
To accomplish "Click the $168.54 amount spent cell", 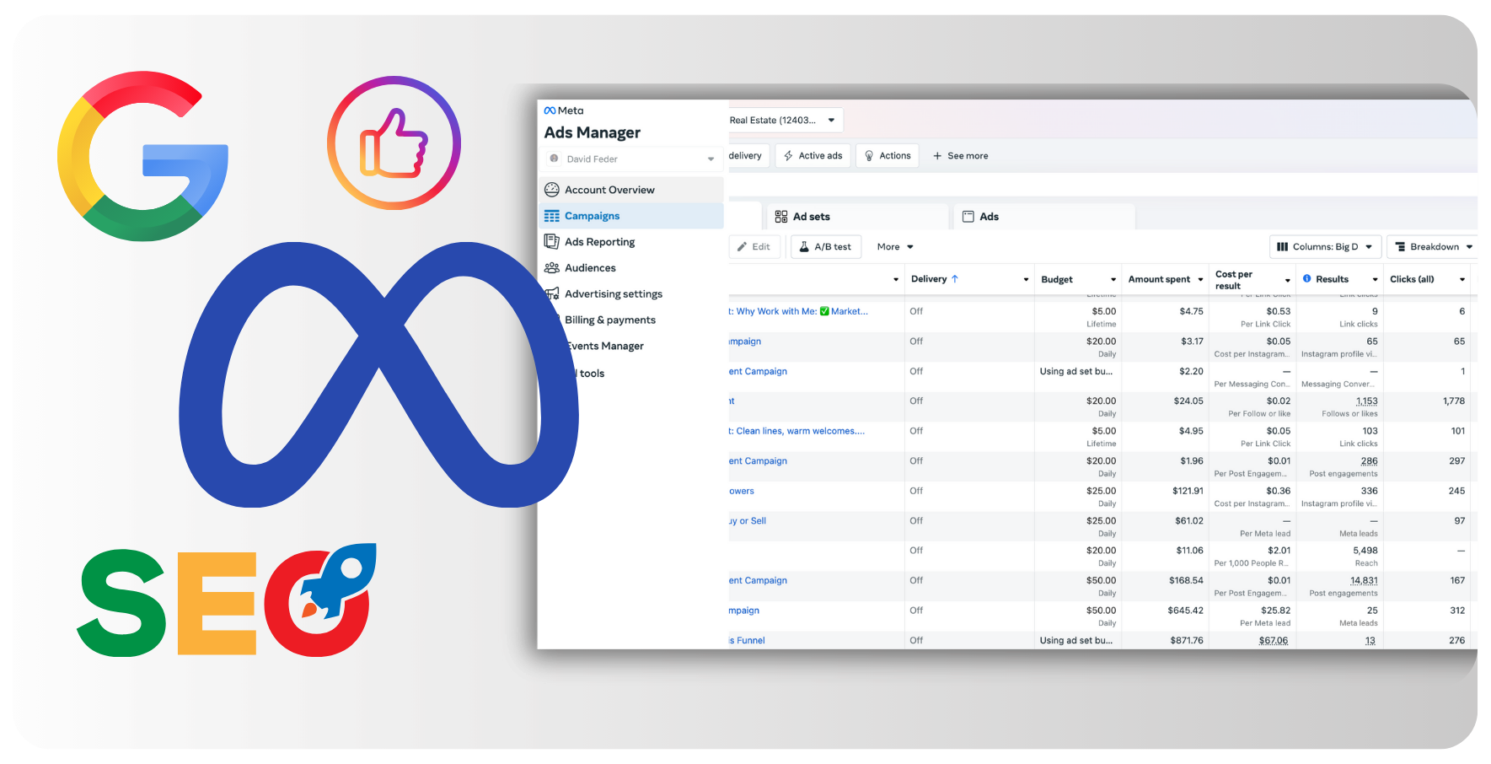I will [1187, 581].
